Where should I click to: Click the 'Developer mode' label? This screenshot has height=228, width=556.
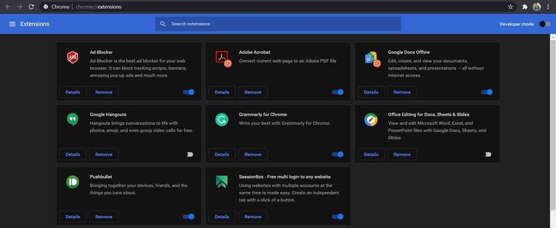coord(517,24)
